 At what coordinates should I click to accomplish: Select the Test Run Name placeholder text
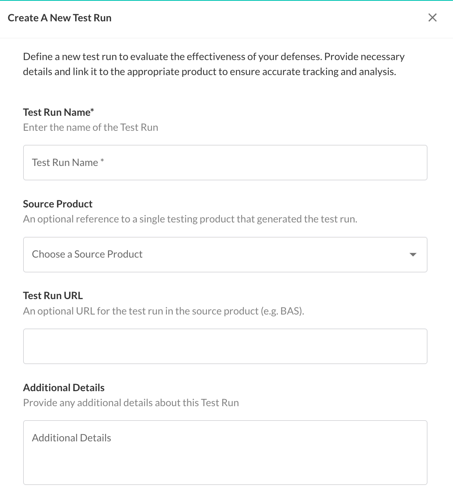tap(68, 162)
